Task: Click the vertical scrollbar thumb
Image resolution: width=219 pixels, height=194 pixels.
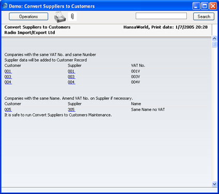Action: tap(214, 44)
